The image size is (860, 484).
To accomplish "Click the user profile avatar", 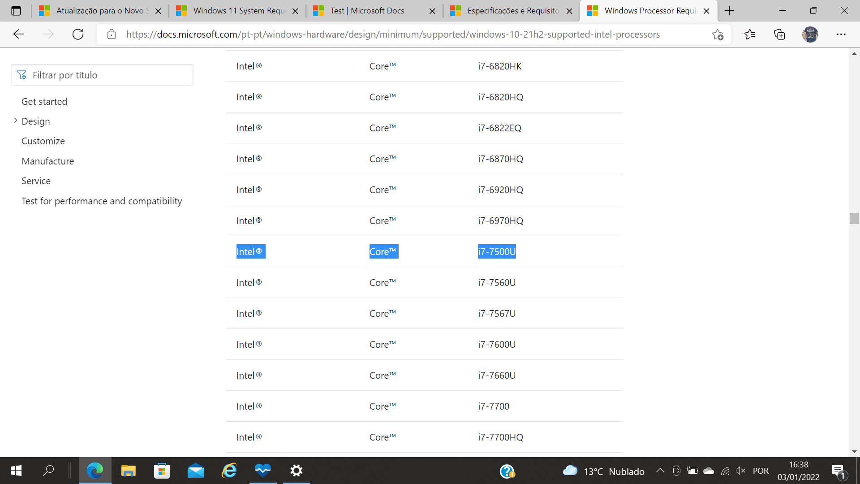I will tap(810, 35).
